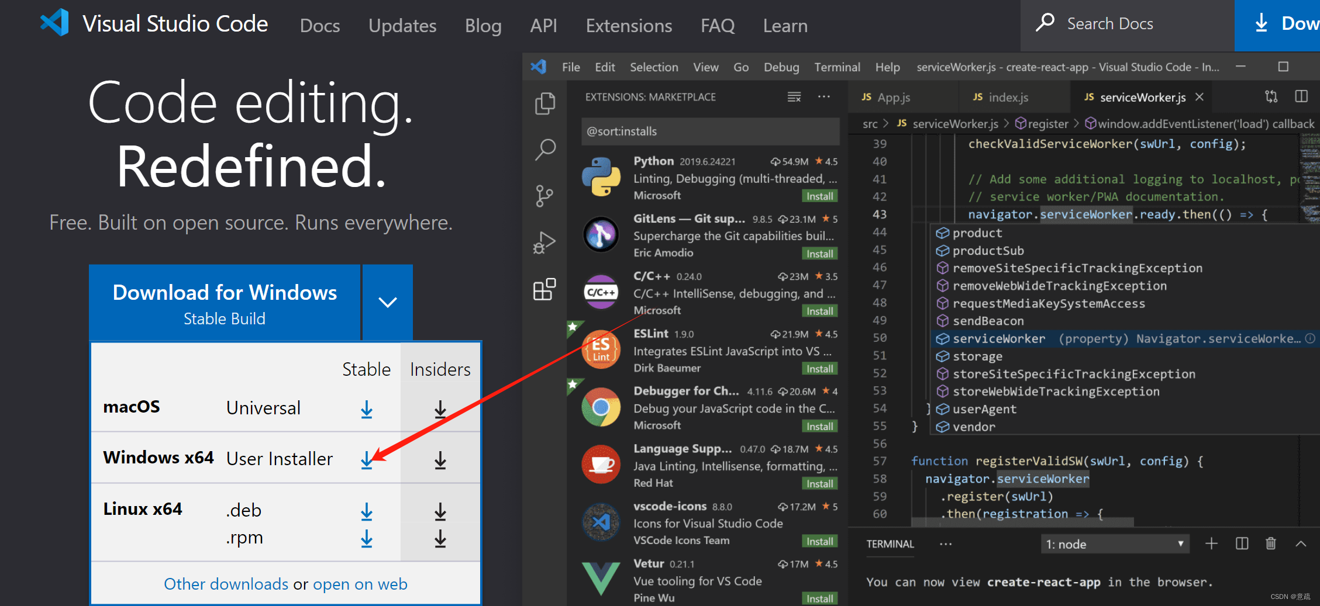Screen dimensions: 1320x606
Task: Open the Docs navigation link
Action: (x=320, y=26)
